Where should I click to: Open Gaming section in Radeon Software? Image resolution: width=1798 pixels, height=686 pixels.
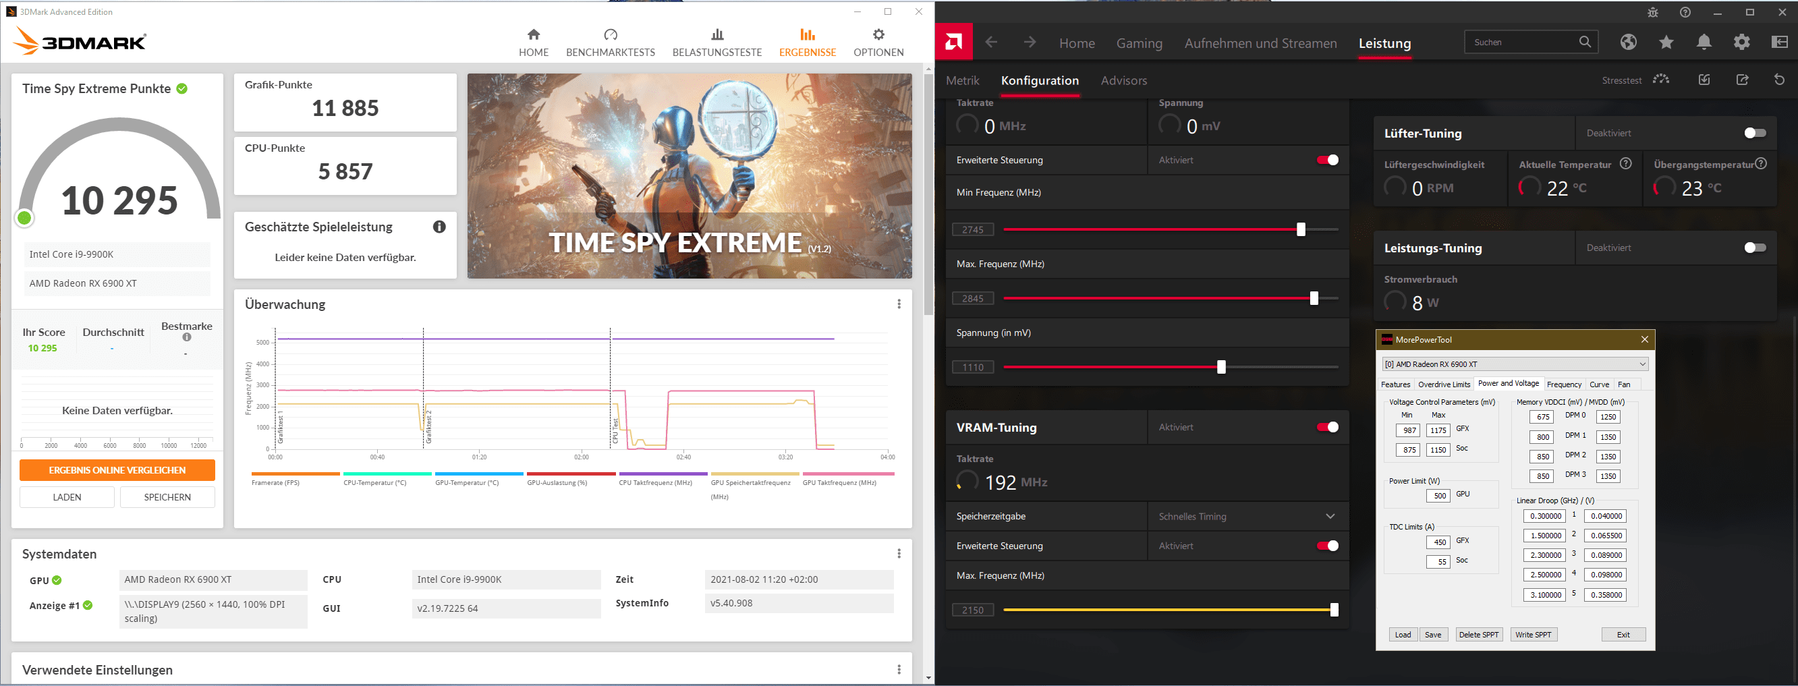1139,43
